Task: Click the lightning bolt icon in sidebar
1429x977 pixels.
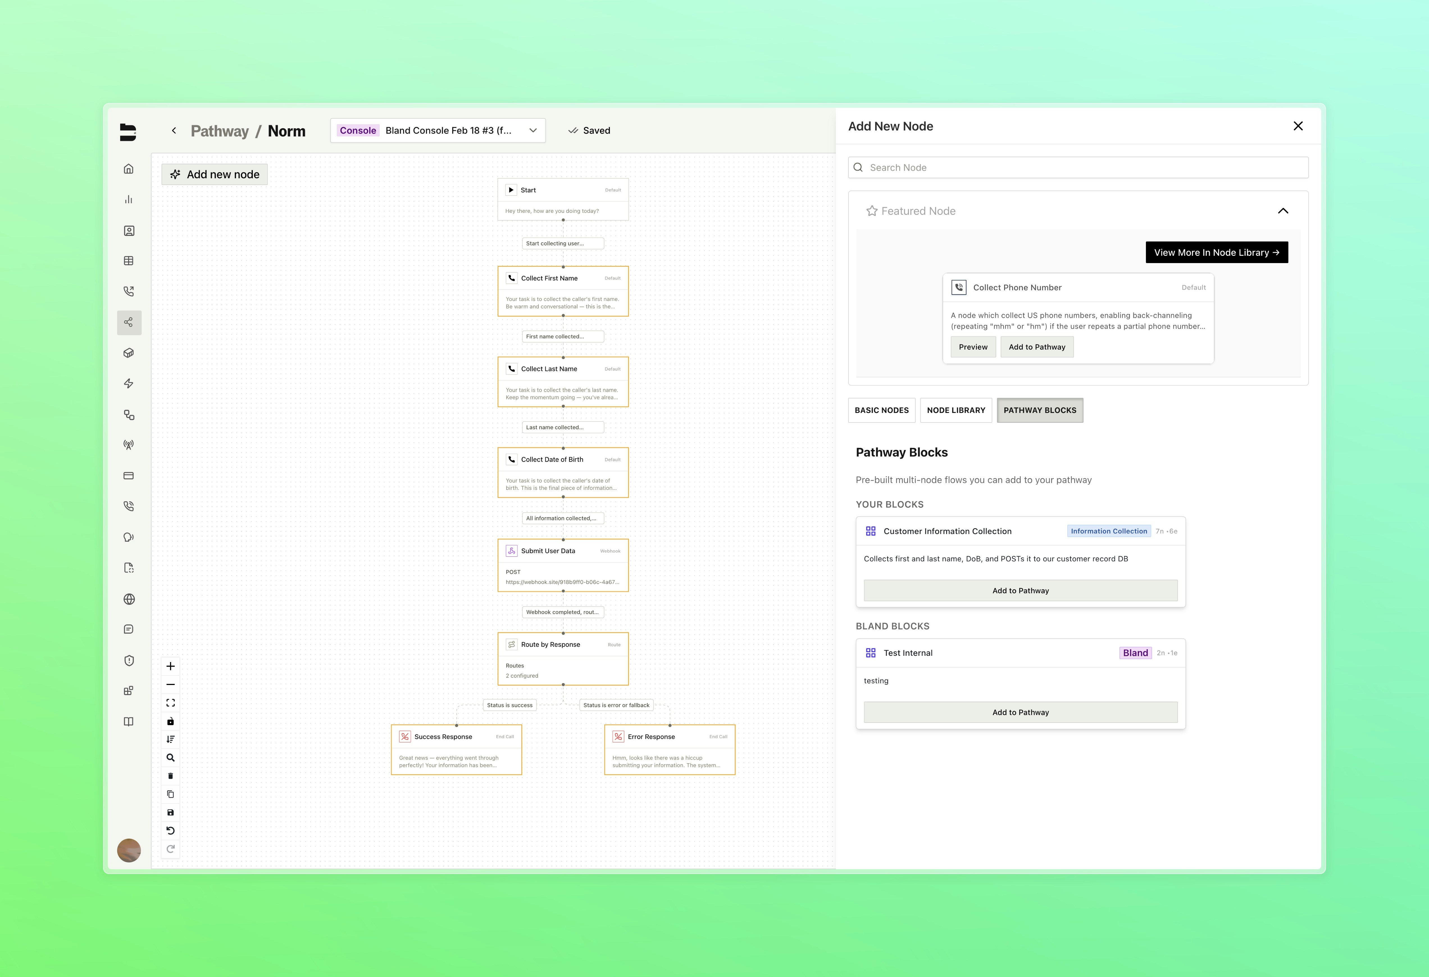Action: pyautogui.click(x=129, y=384)
